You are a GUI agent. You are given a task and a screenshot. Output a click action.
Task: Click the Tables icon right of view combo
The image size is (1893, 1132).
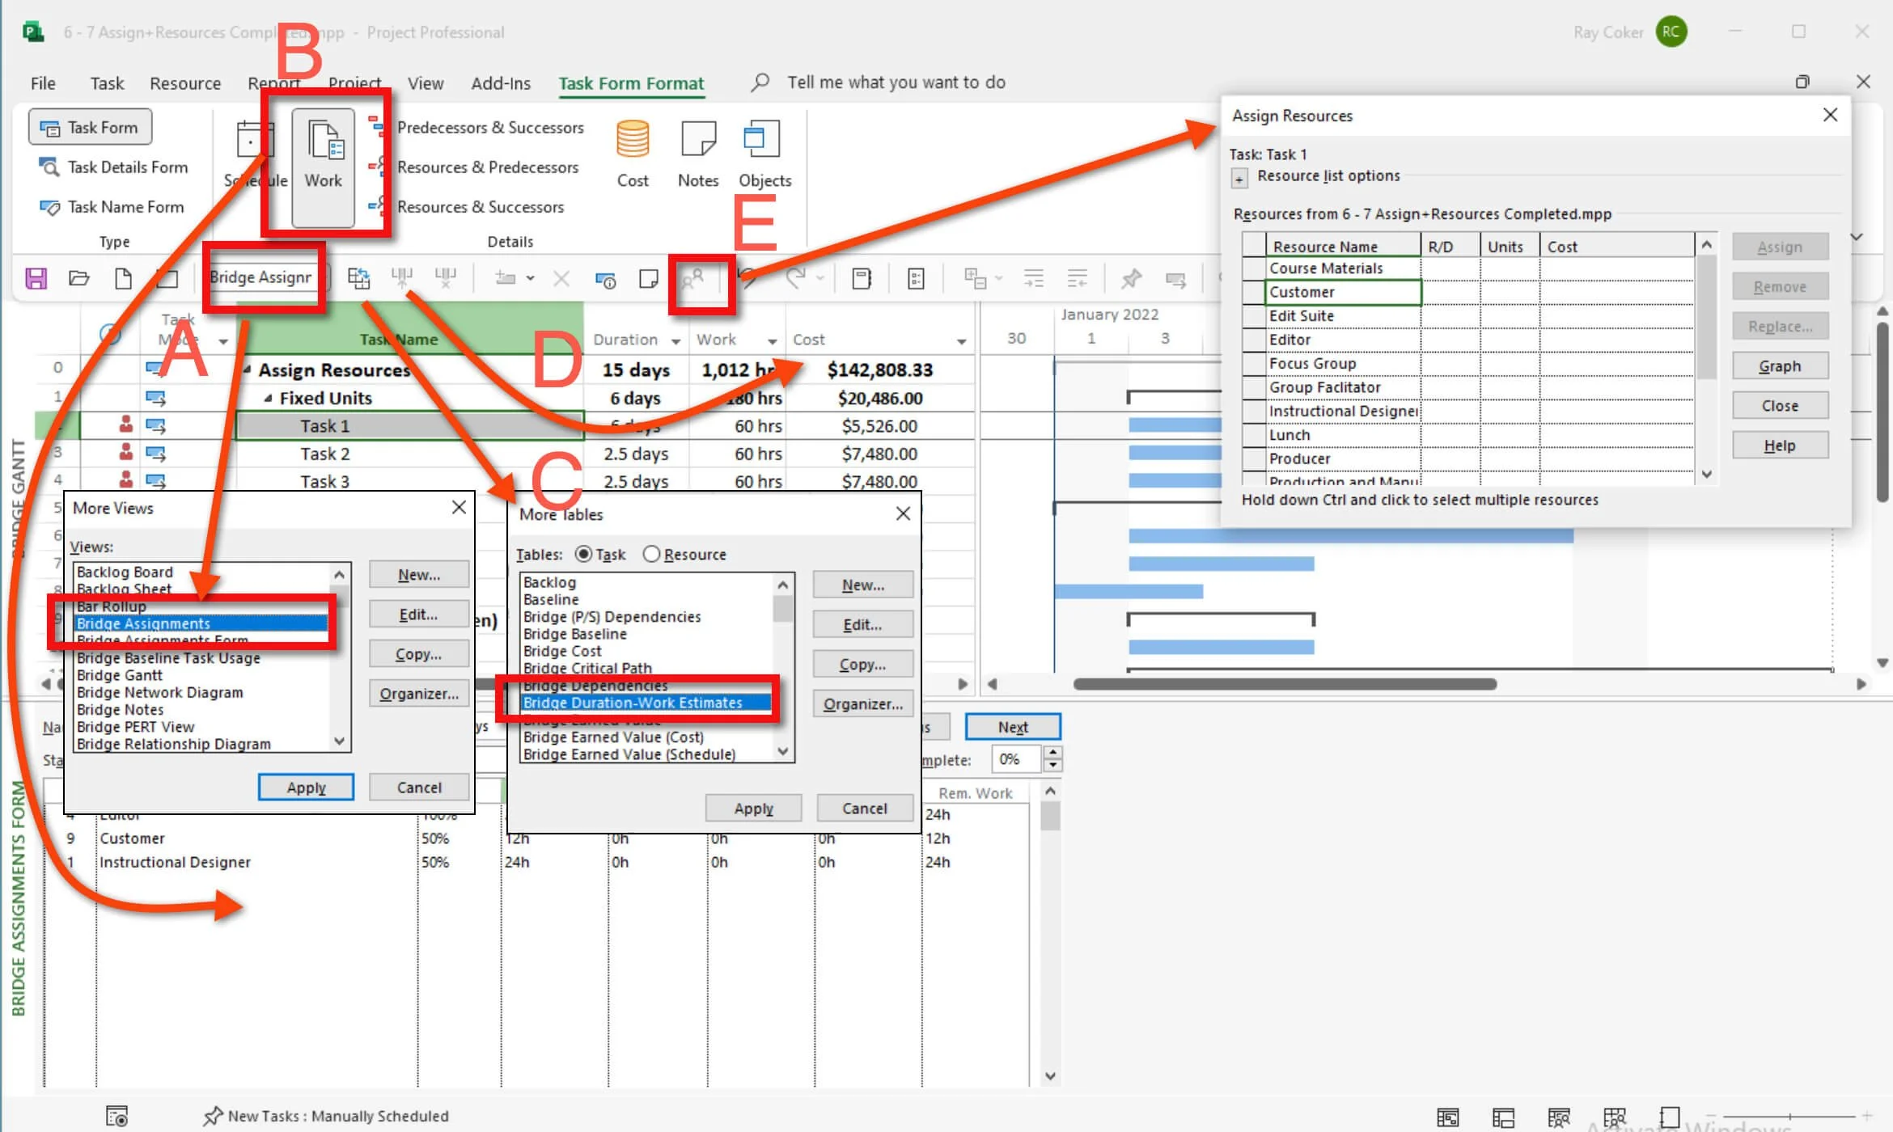(x=358, y=279)
